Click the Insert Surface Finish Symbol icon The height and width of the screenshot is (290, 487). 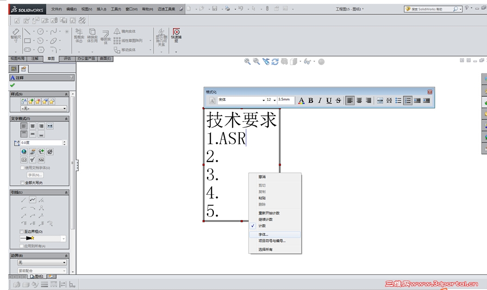point(32,160)
